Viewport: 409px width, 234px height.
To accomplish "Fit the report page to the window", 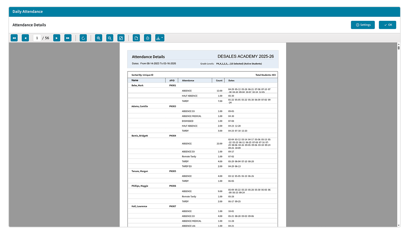I will [121, 38].
